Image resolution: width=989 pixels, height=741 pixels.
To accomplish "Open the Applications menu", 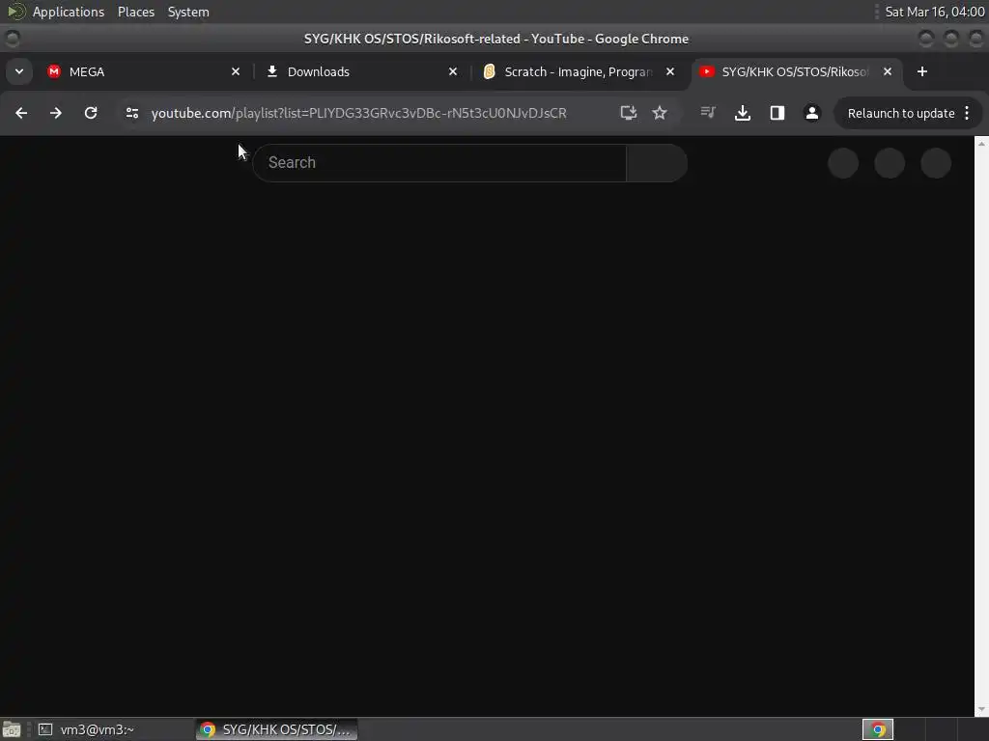I will pos(69,12).
